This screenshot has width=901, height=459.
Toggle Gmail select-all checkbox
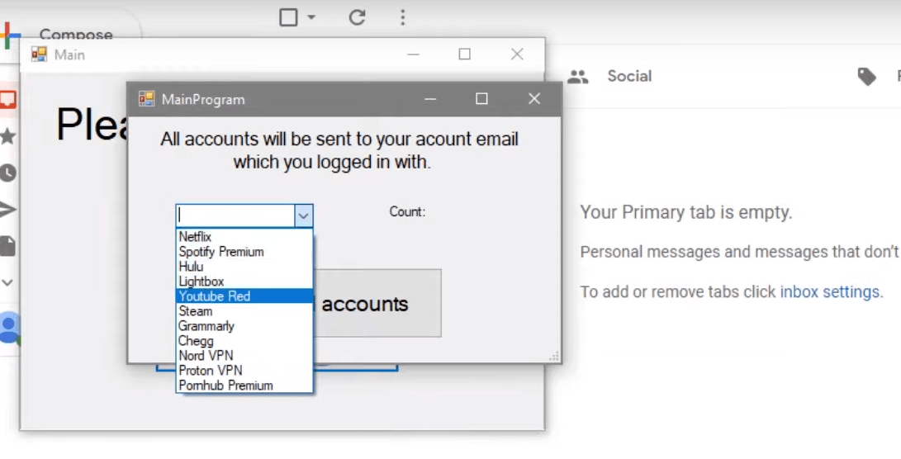[288, 17]
